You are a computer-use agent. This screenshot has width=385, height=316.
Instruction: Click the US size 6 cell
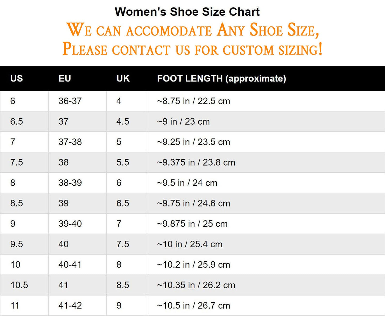click(13, 101)
